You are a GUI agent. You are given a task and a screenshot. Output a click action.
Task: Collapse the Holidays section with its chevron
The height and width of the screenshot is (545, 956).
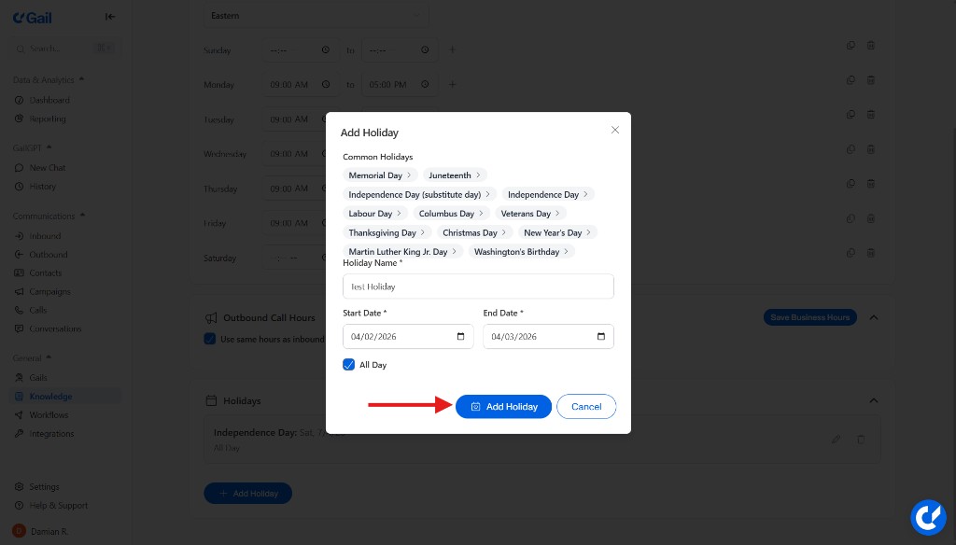[874, 400]
